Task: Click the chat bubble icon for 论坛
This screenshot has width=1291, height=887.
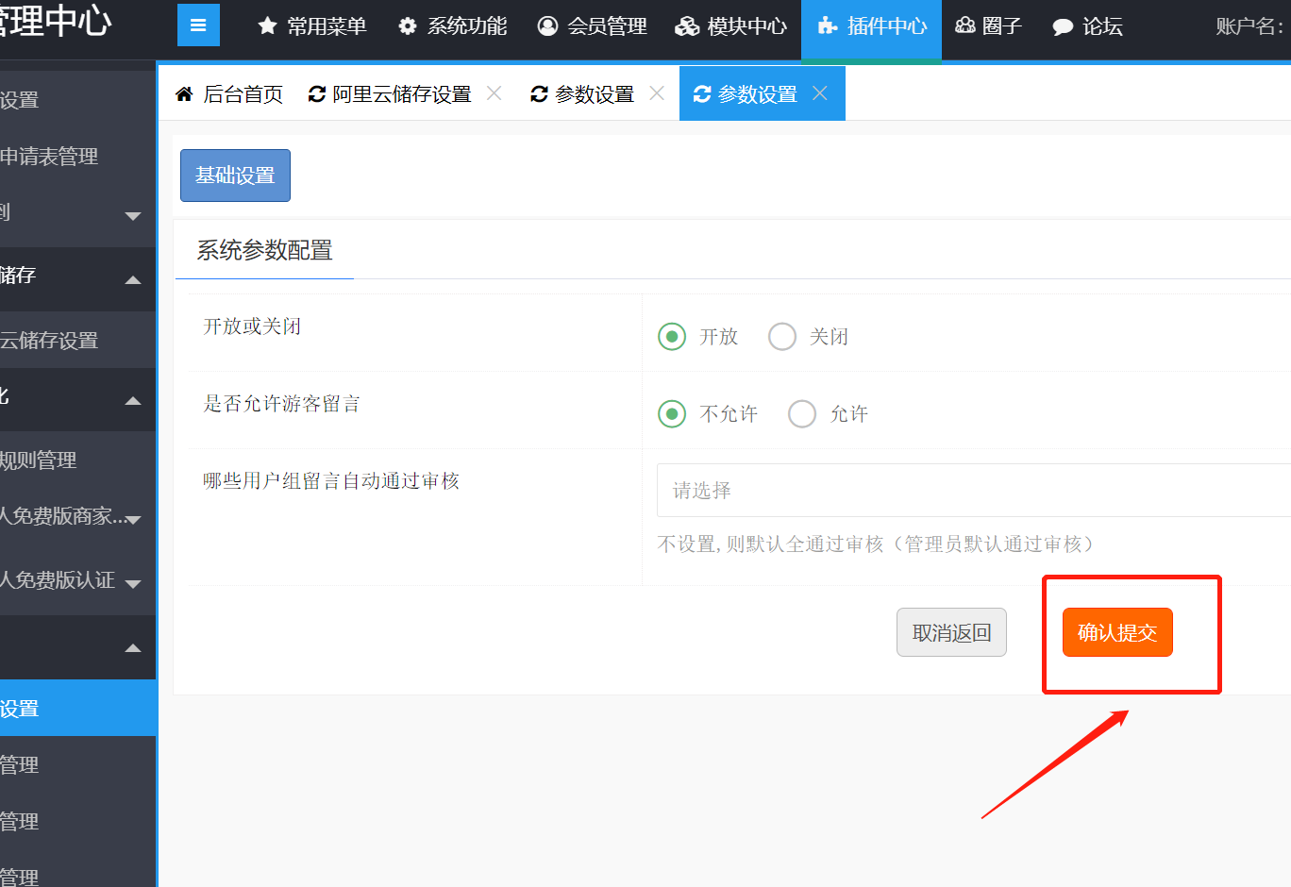Action: pyautogui.click(x=1063, y=26)
